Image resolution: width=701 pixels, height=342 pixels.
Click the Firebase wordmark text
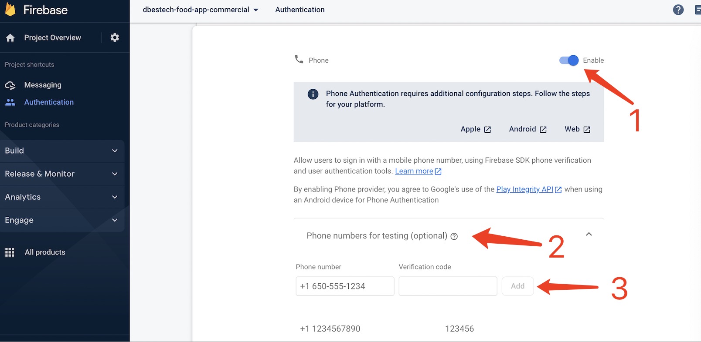point(45,10)
